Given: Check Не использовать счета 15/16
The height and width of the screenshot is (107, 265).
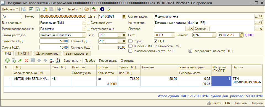Looking at the screenshot, I should (130, 51).
